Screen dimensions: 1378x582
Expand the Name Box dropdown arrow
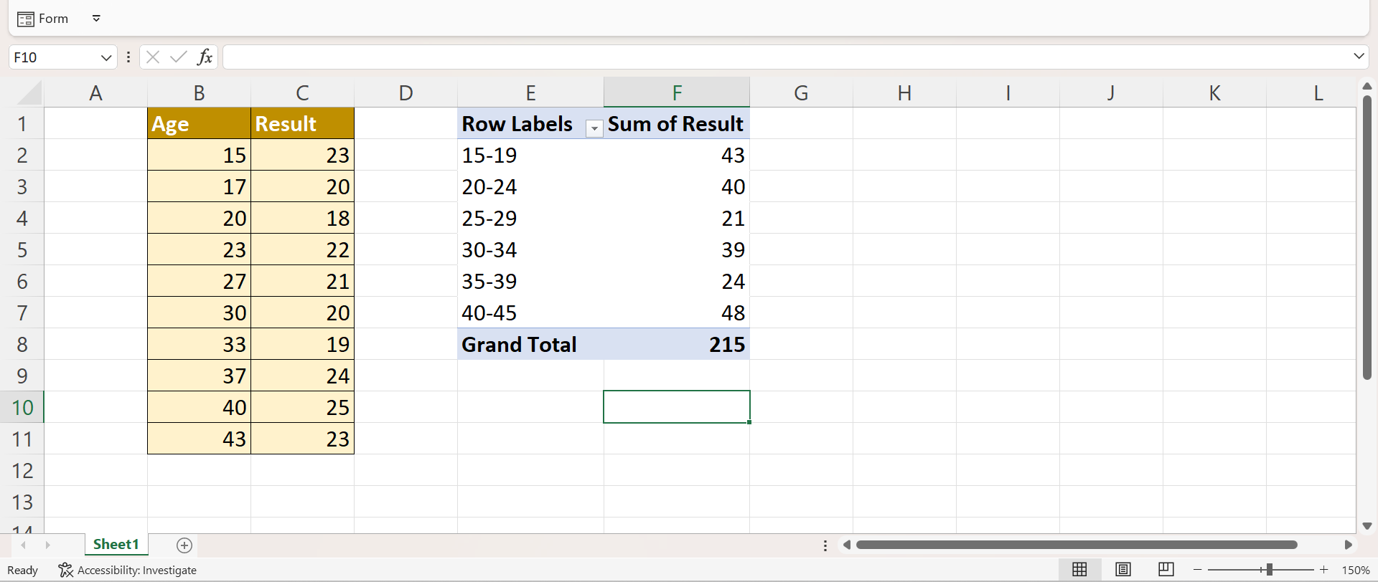click(106, 57)
